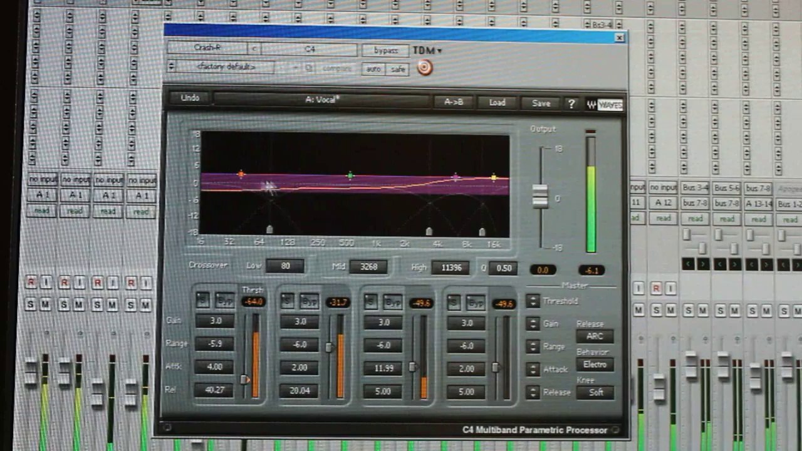This screenshot has width=802, height=451.
Task: Select the yellow band marker on the graph
Action: point(494,178)
